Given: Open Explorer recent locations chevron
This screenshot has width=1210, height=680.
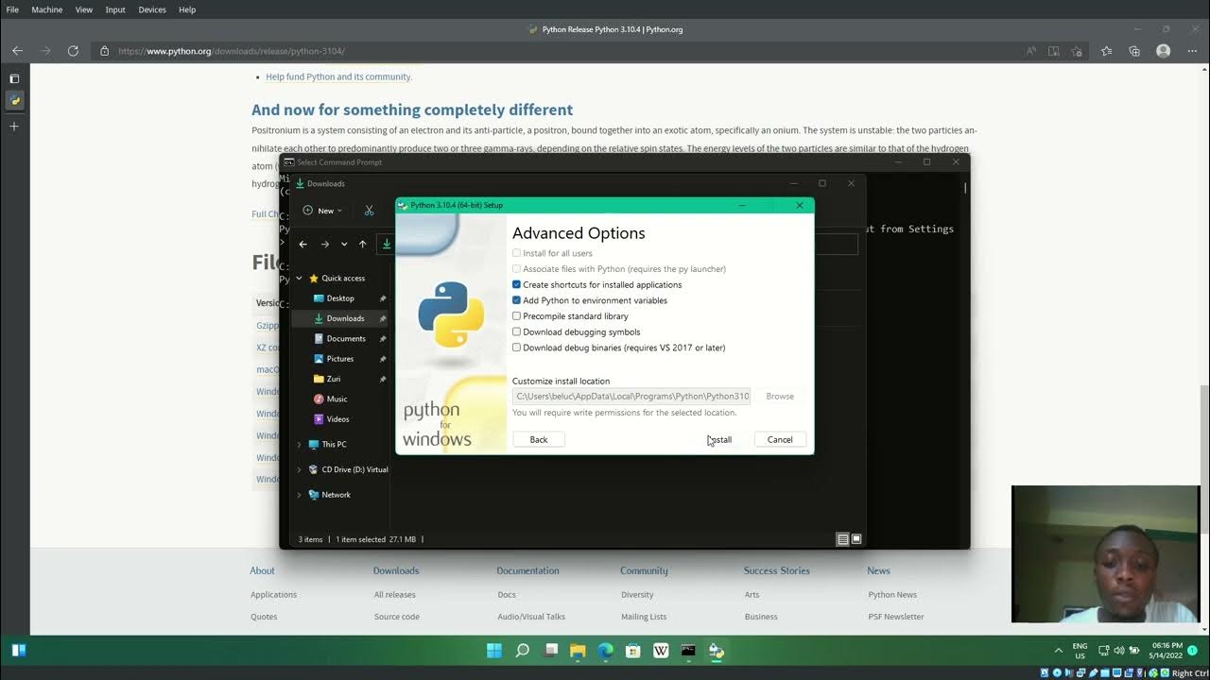Looking at the screenshot, I should (x=344, y=245).
